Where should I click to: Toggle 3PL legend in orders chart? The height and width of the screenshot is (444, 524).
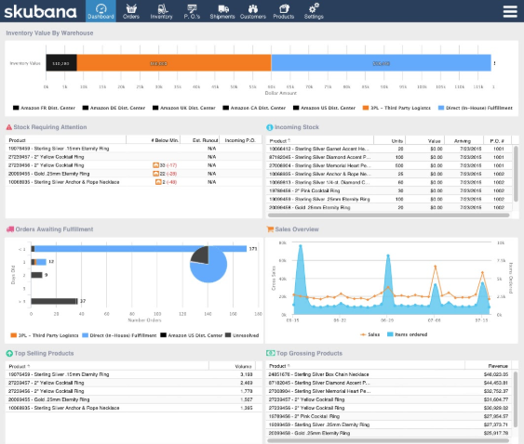[45, 335]
